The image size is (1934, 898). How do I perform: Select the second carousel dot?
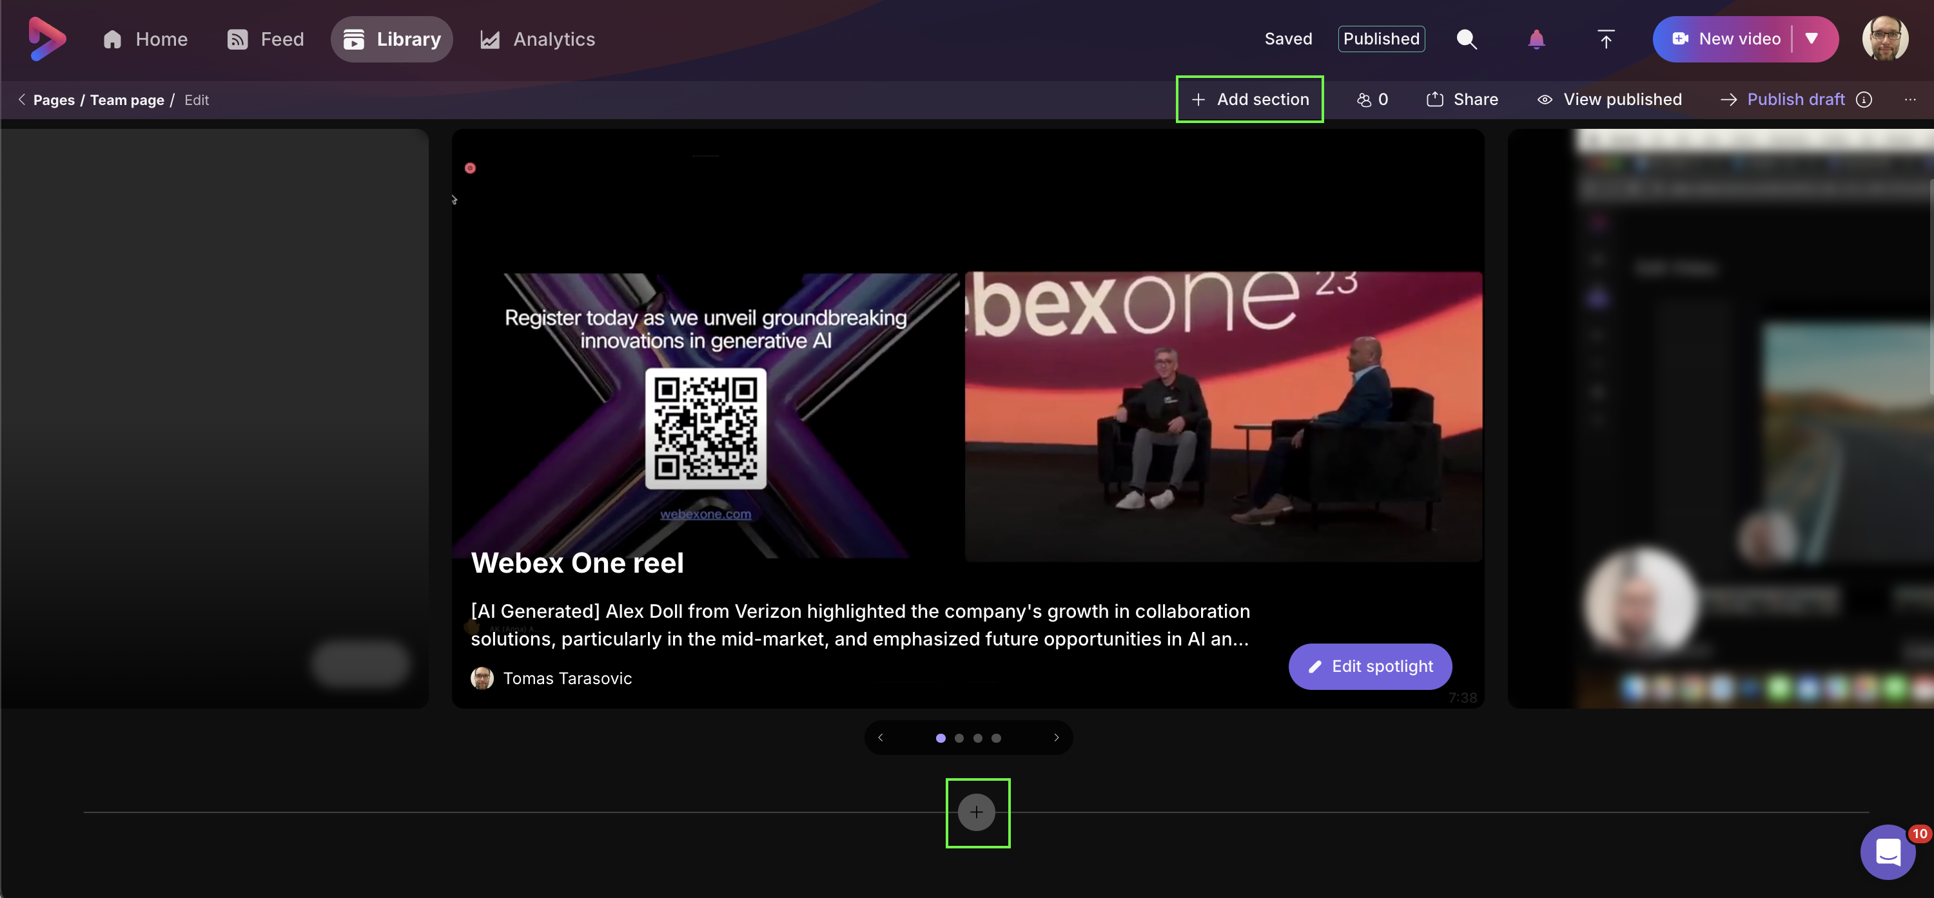tap(959, 738)
